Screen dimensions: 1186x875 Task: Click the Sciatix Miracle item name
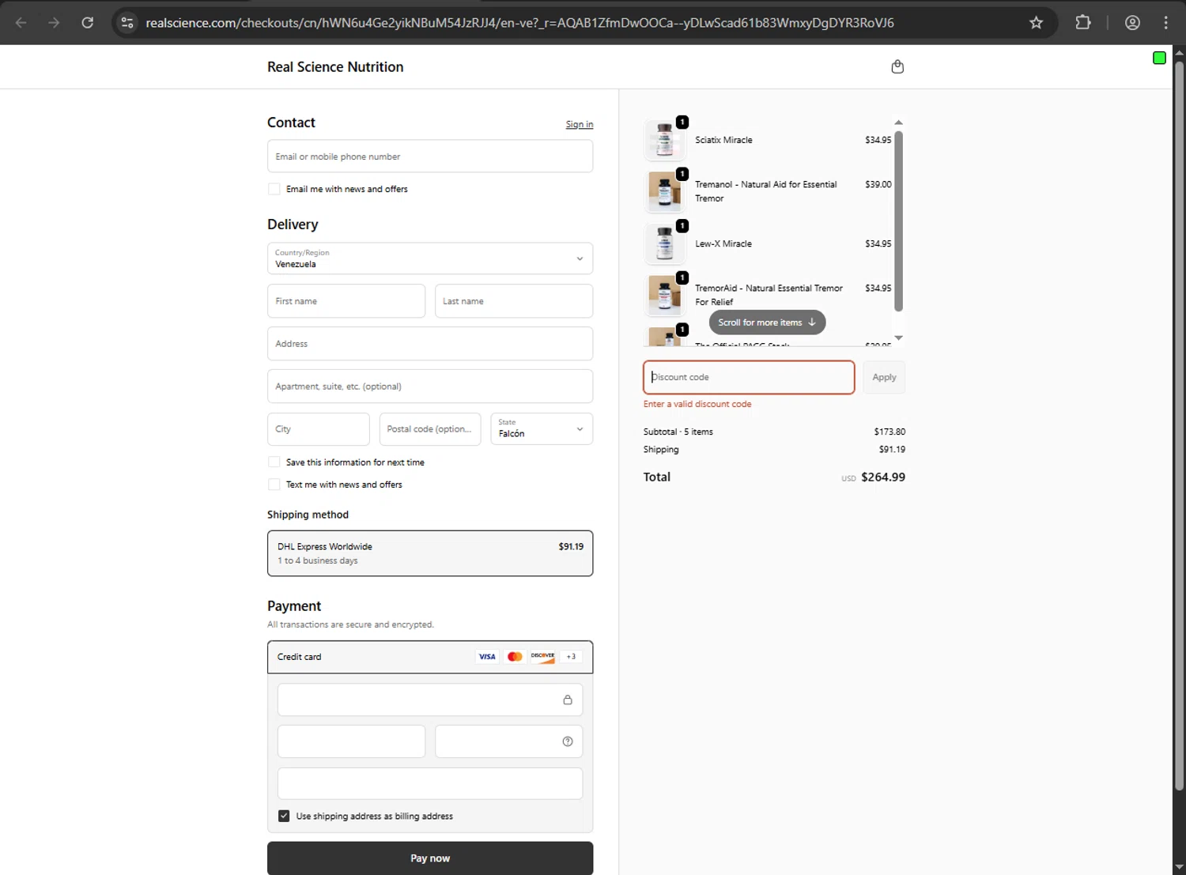(x=723, y=140)
